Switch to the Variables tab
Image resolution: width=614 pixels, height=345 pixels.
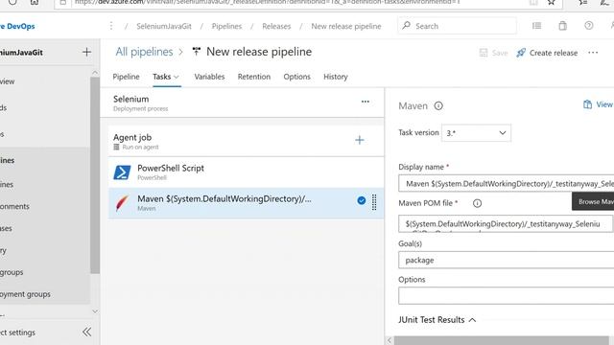point(209,77)
